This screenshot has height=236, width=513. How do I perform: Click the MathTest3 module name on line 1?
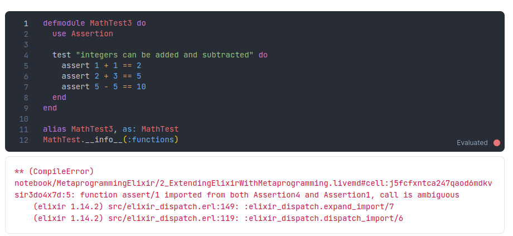click(111, 23)
